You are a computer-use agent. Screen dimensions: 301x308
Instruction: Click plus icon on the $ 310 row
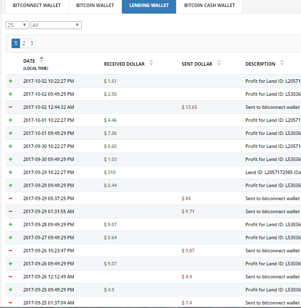point(11,173)
